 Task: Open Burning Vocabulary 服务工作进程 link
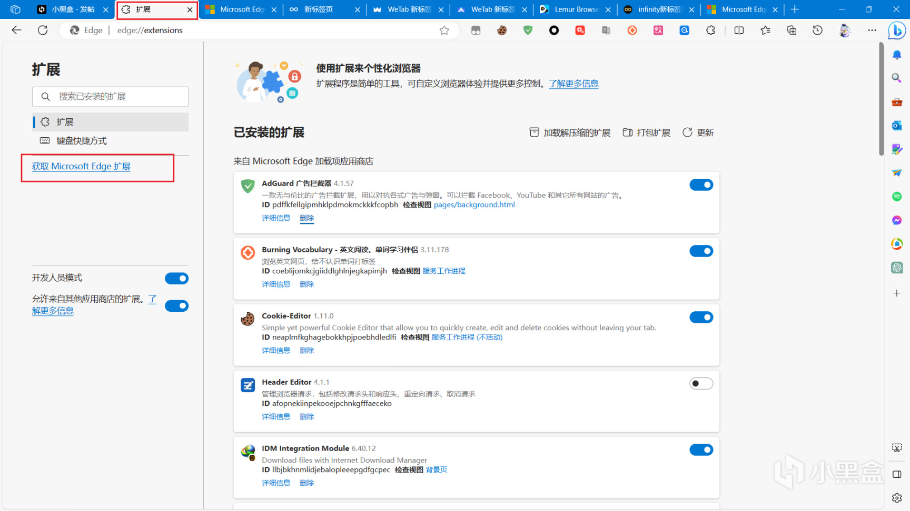444,271
